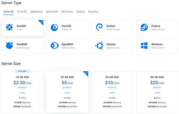Image resolution: width=179 pixels, height=114 pixels.
Task: Open the Backup tab
Action: [x=81, y=12]
